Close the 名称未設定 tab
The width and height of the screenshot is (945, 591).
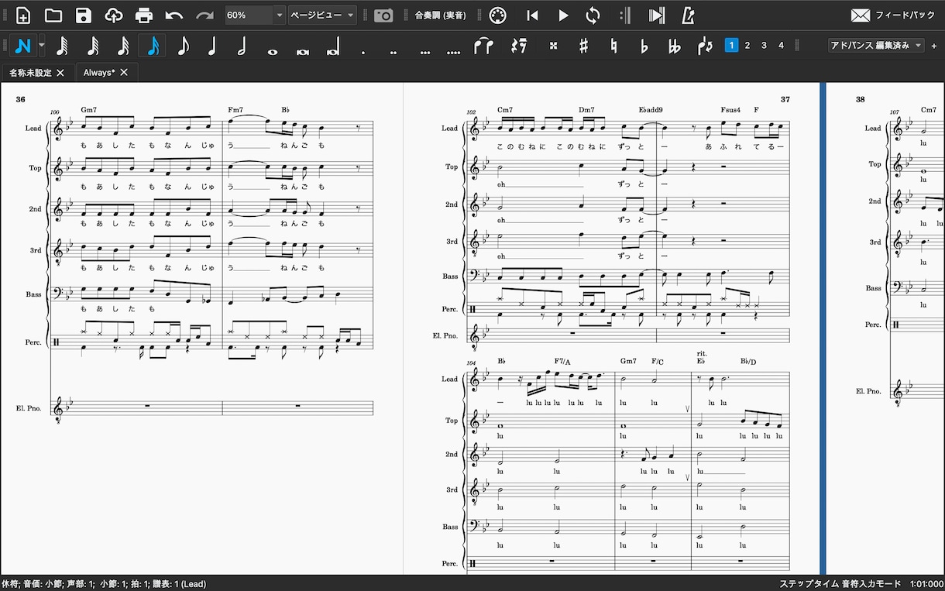click(x=60, y=73)
